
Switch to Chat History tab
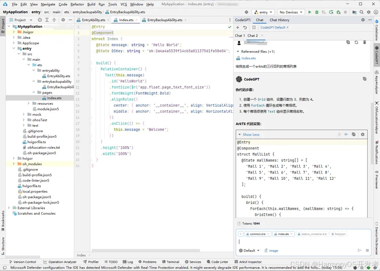click(x=279, y=20)
